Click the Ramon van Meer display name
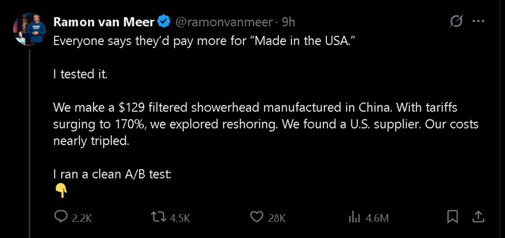The image size is (505, 238). 103,22
